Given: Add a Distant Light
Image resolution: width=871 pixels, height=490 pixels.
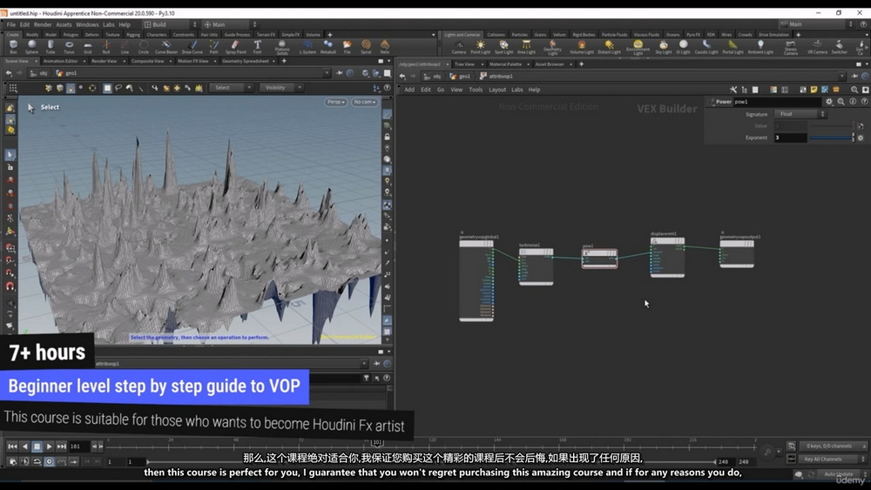Looking at the screenshot, I should 610,47.
